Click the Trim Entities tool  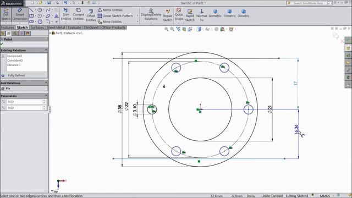coord(66,14)
